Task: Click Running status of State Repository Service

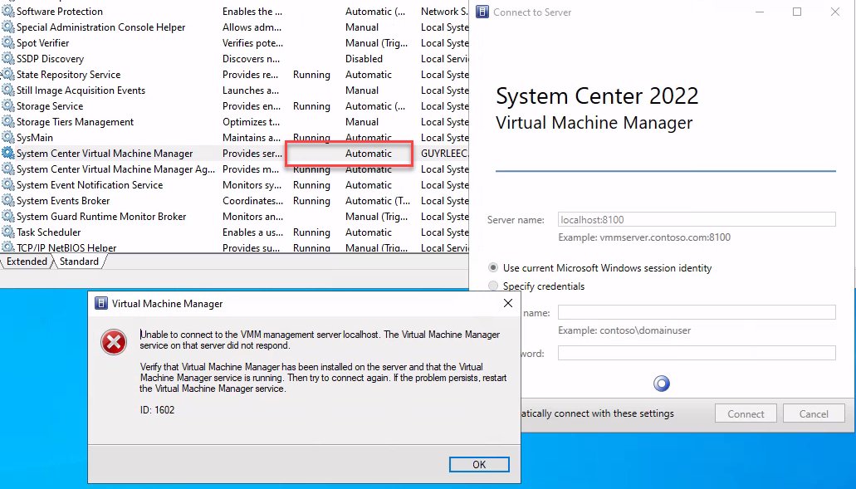Action: [311, 75]
